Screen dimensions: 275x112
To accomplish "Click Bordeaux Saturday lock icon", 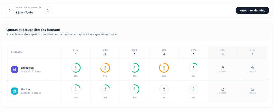I will pos(223,68).
